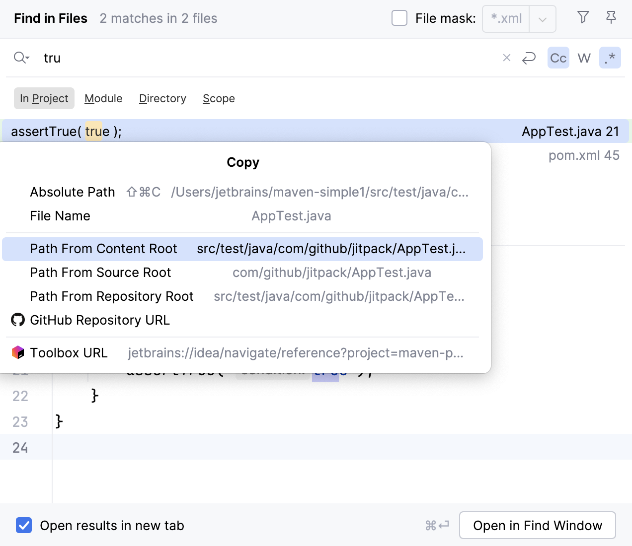
Task: Switch to the Module scope tab
Action: click(103, 98)
